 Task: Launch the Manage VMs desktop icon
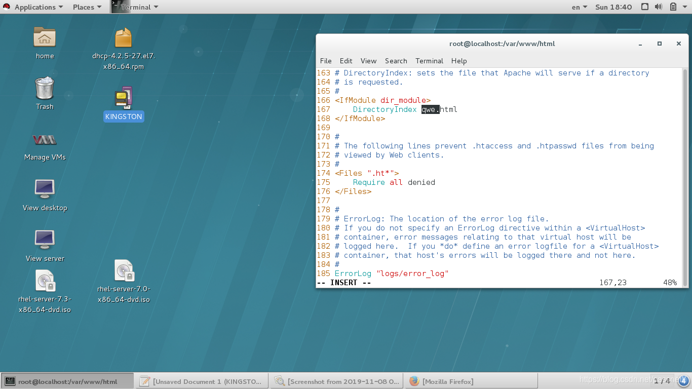[45, 140]
